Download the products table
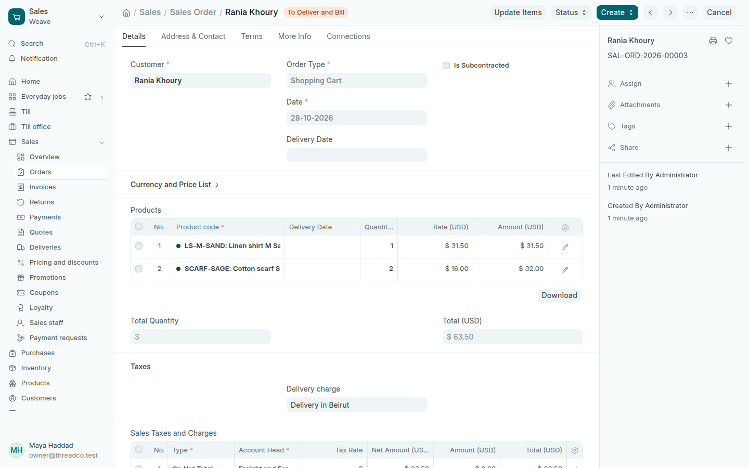Image resolution: width=749 pixels, height=468 pixels. coord(559,295)
